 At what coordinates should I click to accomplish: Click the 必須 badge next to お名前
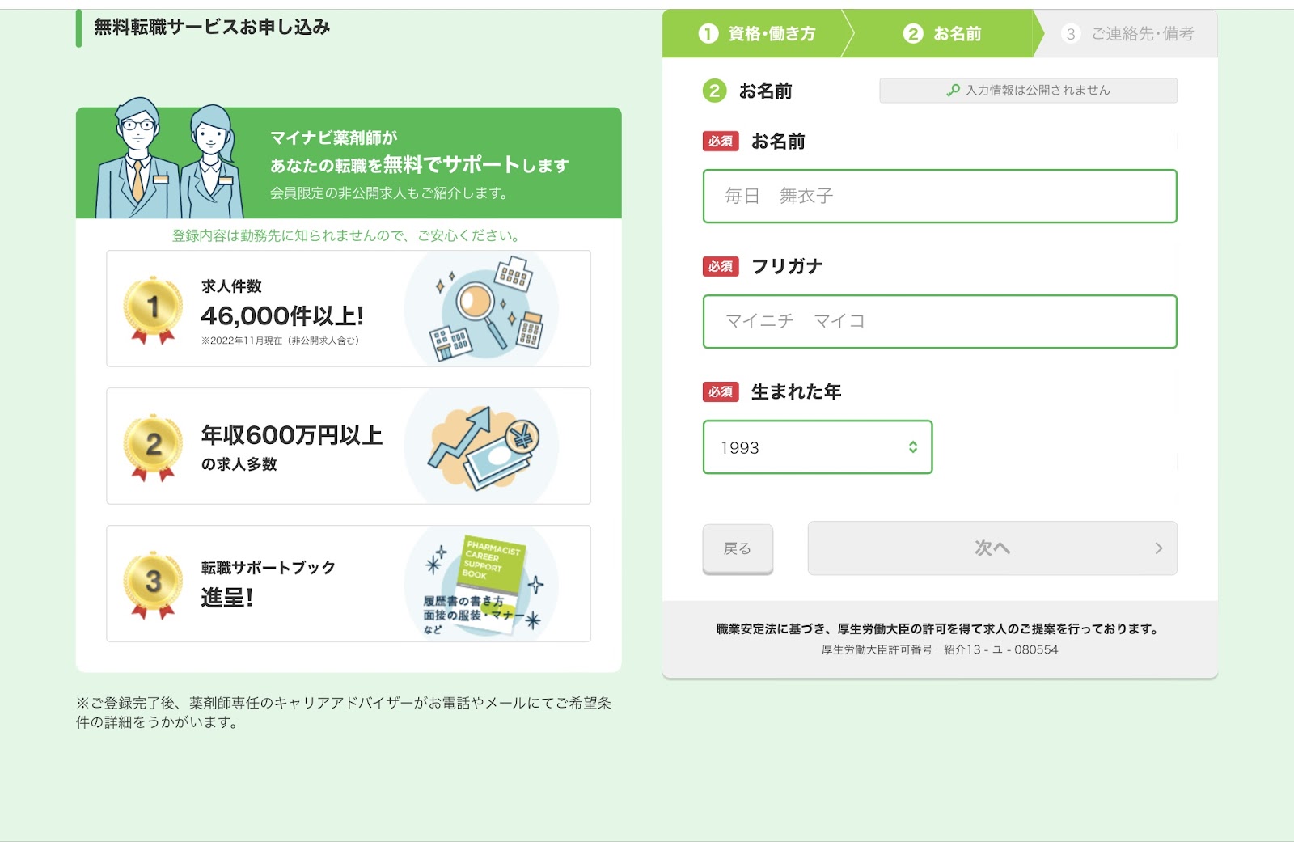click(x=721, y=142)
